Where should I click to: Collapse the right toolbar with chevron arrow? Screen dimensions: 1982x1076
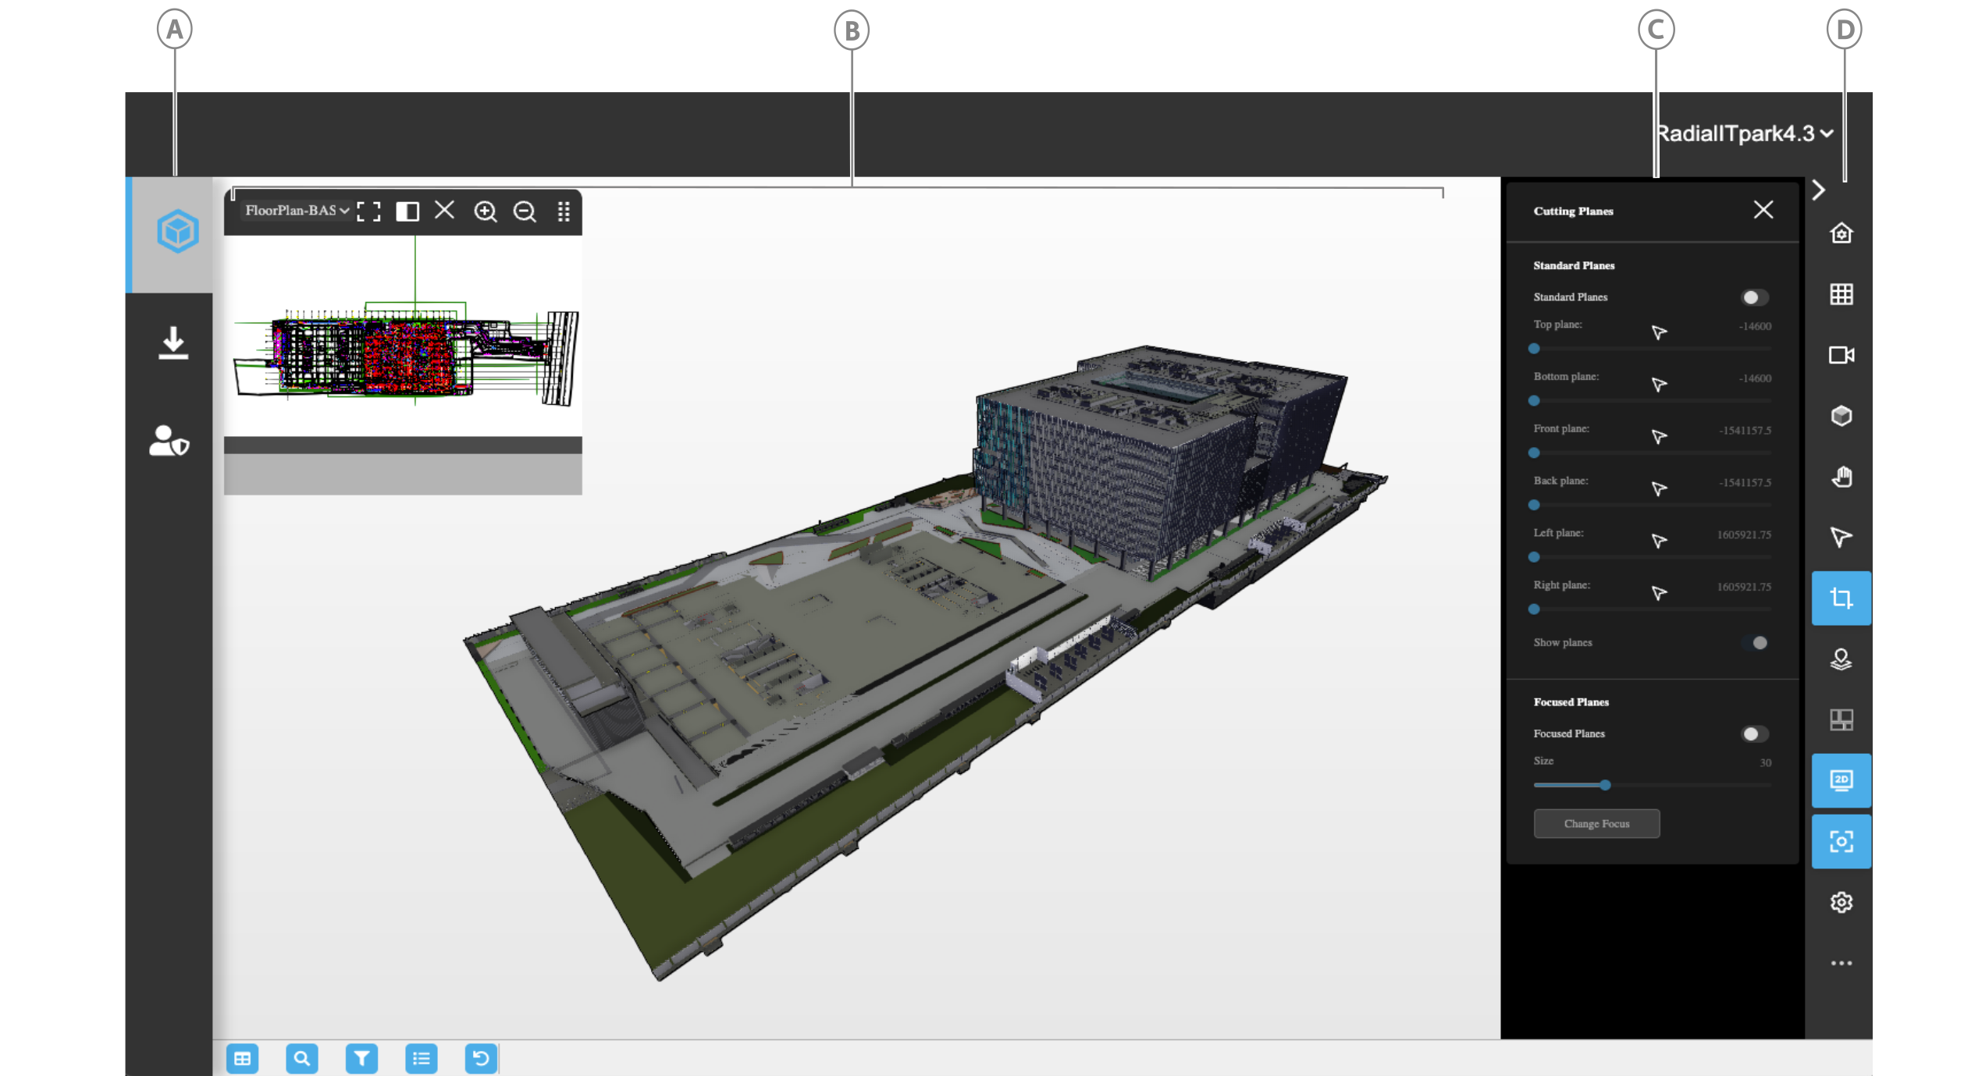pyautogui.click(x=1819, y=190)
